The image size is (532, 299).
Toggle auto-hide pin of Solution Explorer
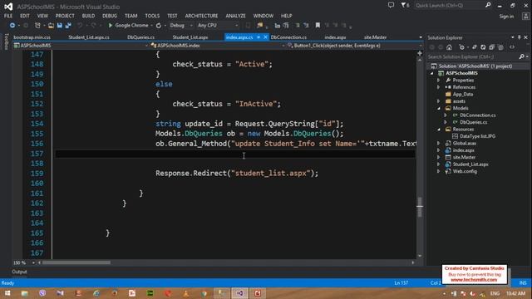point(519,37)
